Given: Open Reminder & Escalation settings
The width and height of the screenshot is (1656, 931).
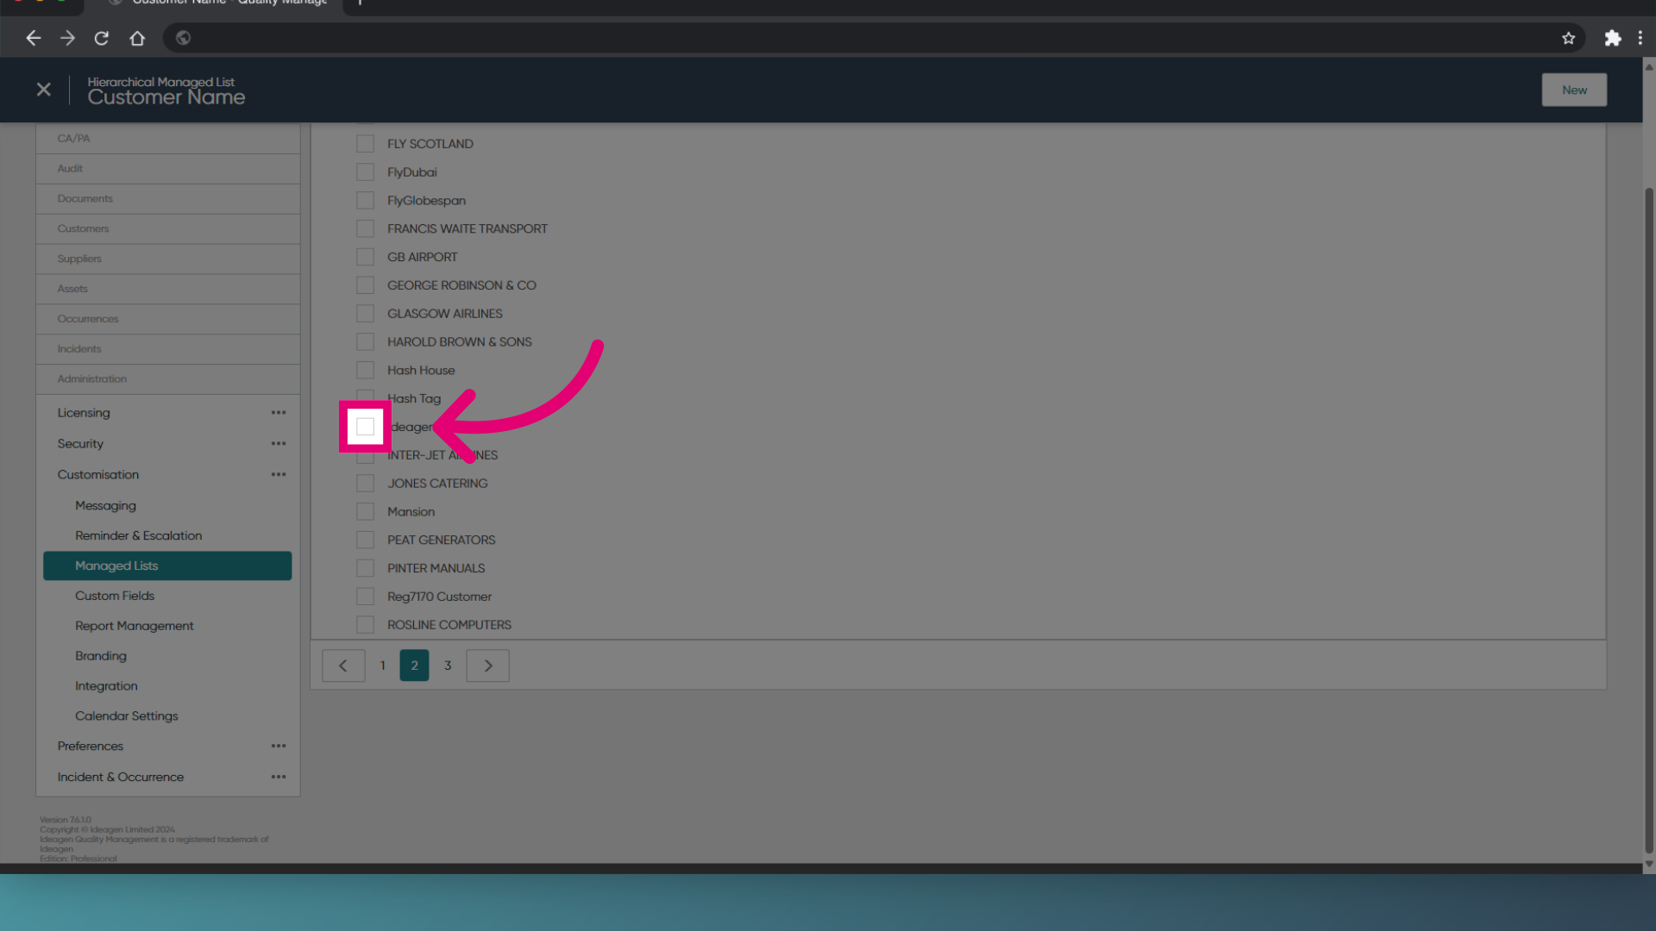Looking at the screenshot, I should (x=139, y=536).
